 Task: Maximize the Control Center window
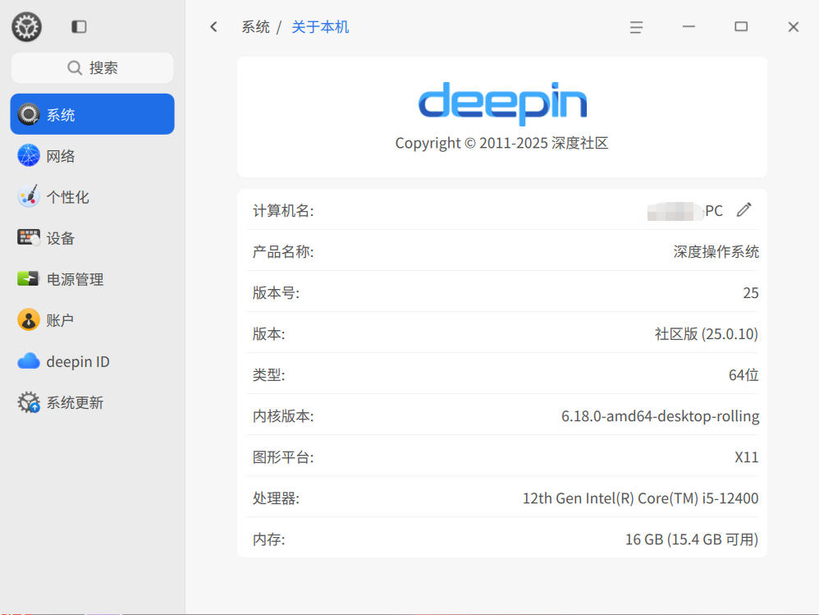click(741, 26)
